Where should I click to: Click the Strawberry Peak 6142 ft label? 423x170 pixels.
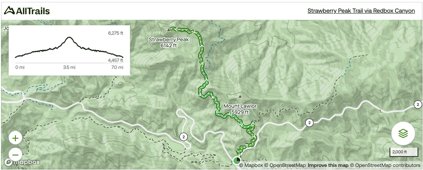coord(169,42)
